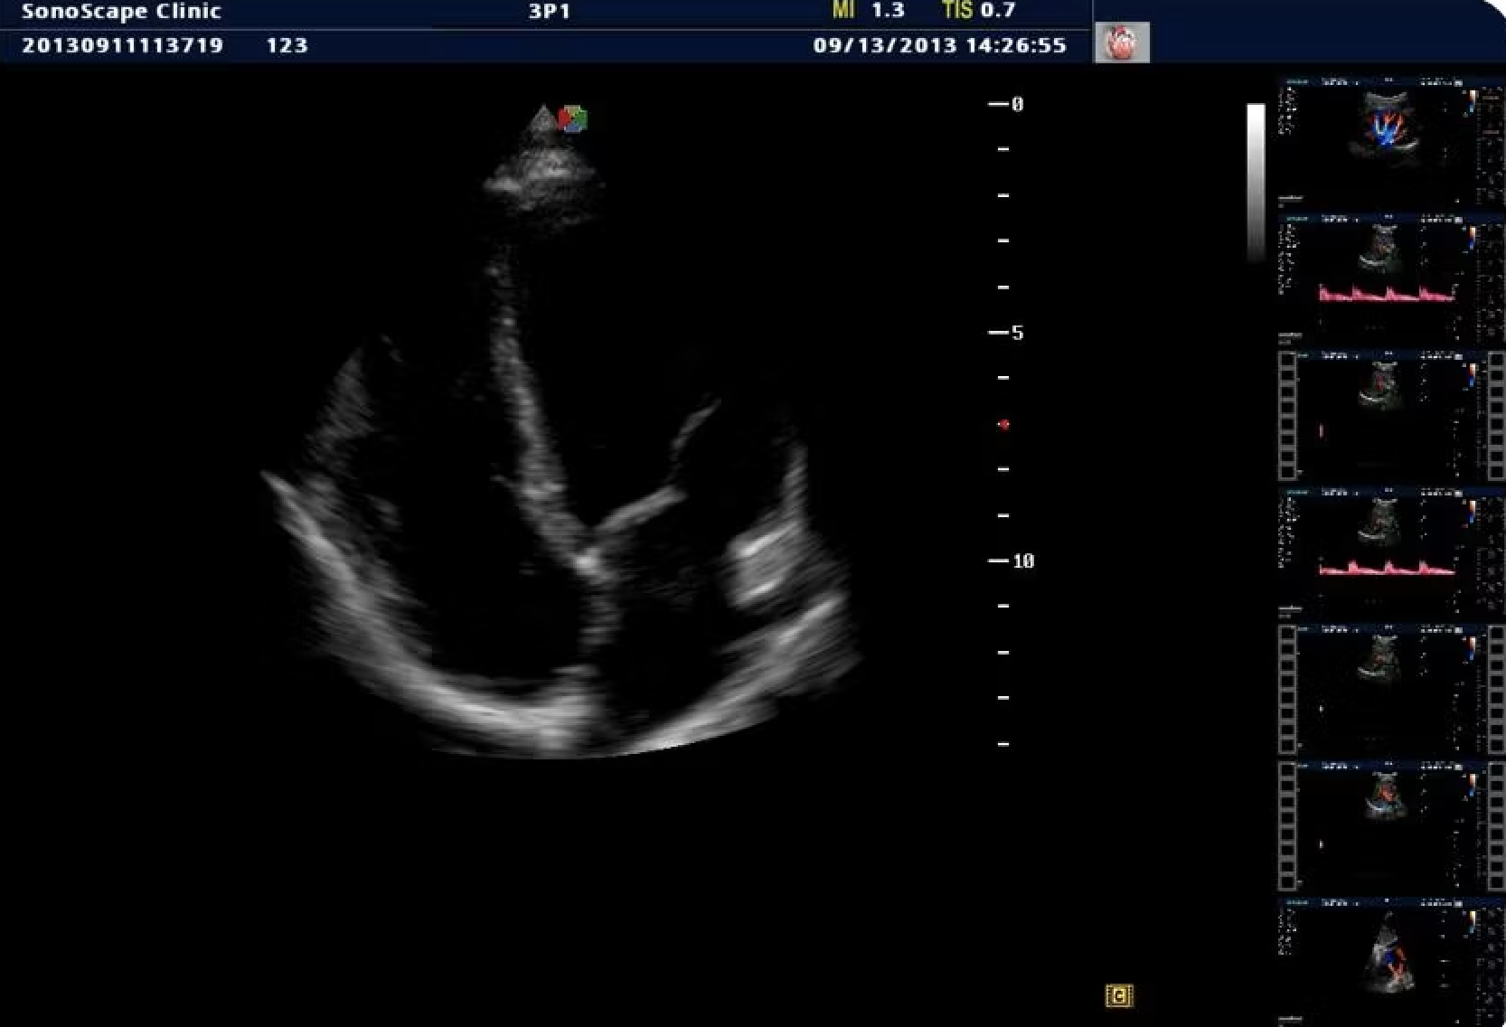1506x1027 pixels.
Task: Click the patient ID 20130911113719
Action: point(122,45)
